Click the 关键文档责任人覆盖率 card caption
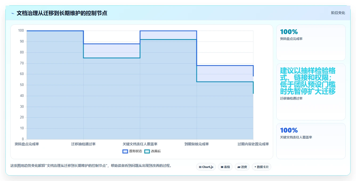The image size is (356, 181). (296, 137)
